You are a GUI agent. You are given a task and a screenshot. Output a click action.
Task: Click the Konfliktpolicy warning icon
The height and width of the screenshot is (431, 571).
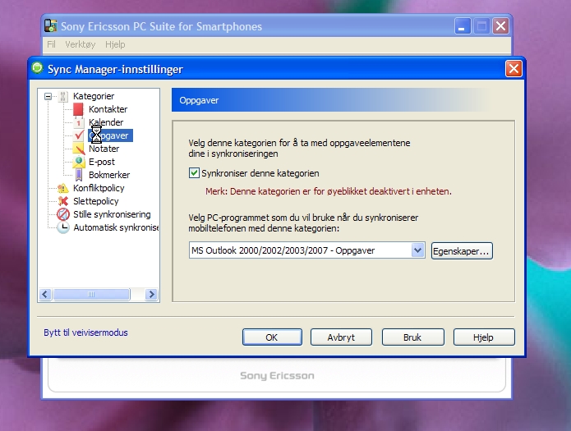click(x=63, y=188)
